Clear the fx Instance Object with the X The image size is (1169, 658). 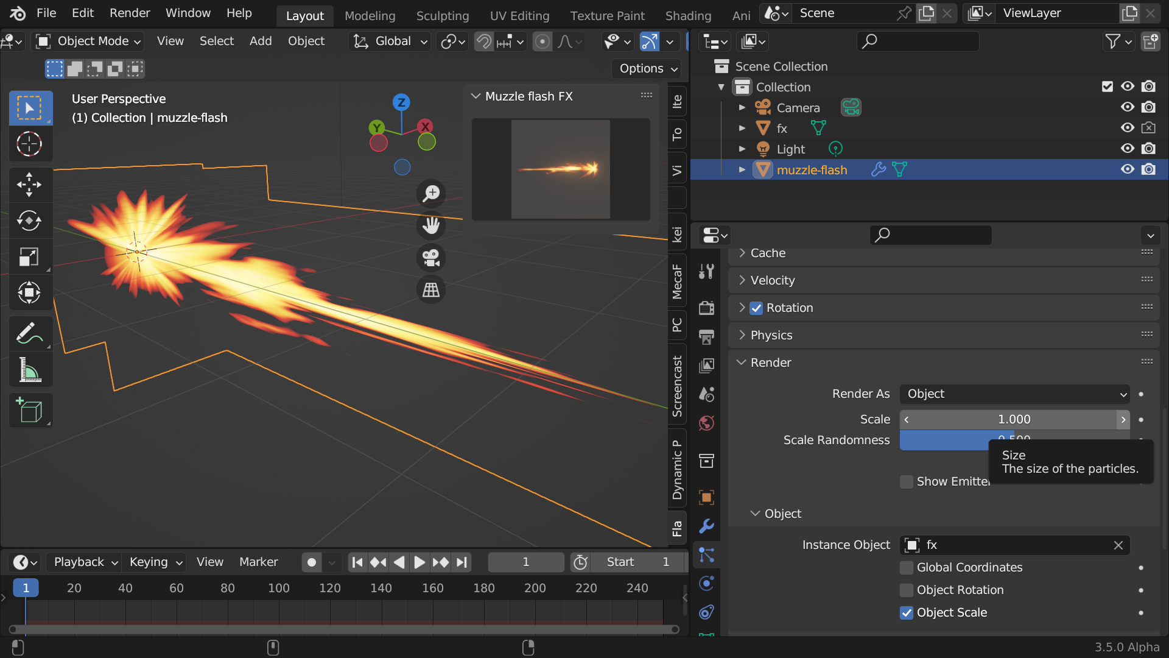tap(1118, 545)
